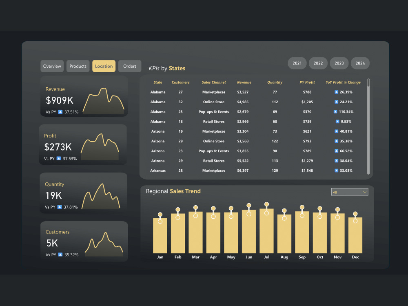Click the Quantity sparkline chart
The image size is (408, 306).
101,196
